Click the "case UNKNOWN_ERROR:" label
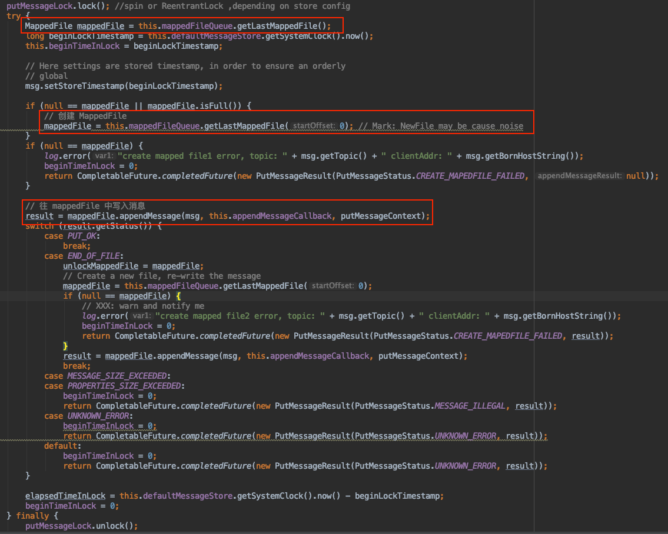The image size is (668, 534). pos(89,416)
